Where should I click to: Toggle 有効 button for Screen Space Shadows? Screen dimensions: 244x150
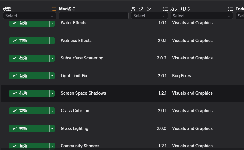point(29,93)
